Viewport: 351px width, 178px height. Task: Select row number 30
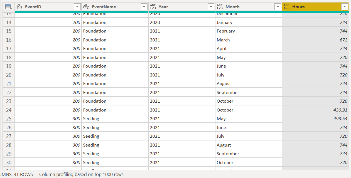(9, 162)
